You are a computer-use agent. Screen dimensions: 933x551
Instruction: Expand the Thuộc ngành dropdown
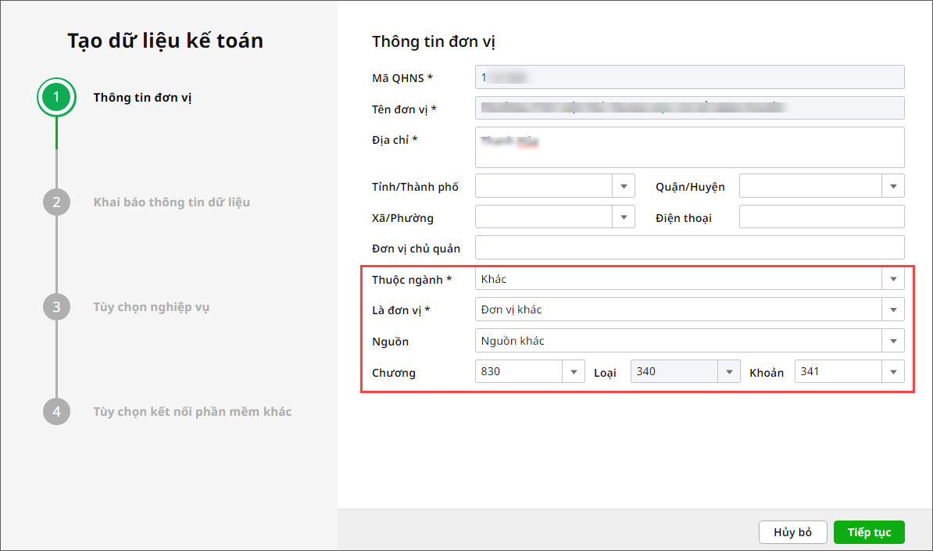pos(893,279)
